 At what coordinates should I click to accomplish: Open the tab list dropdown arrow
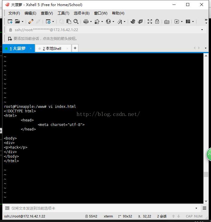(x=206, y=48)
